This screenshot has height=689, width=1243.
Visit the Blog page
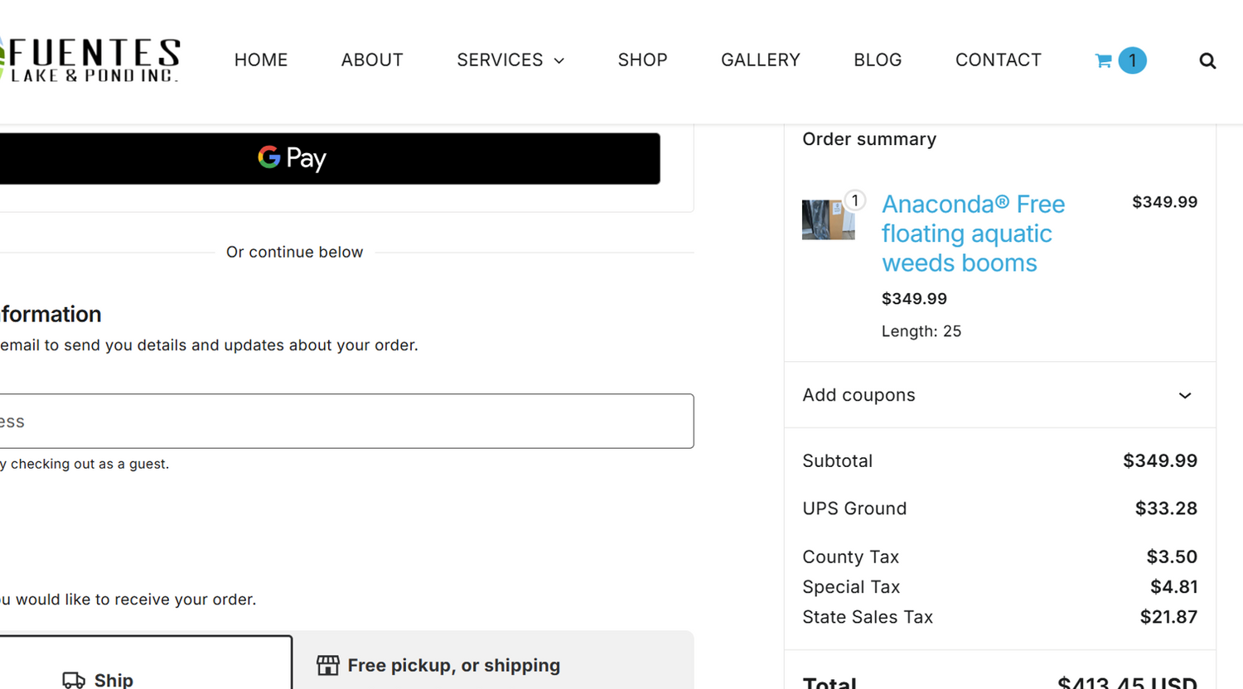[878, 60]
